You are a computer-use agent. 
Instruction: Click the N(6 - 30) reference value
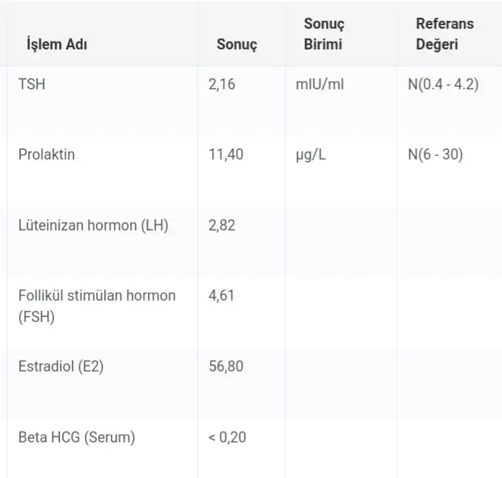click(x=435, y=155)
